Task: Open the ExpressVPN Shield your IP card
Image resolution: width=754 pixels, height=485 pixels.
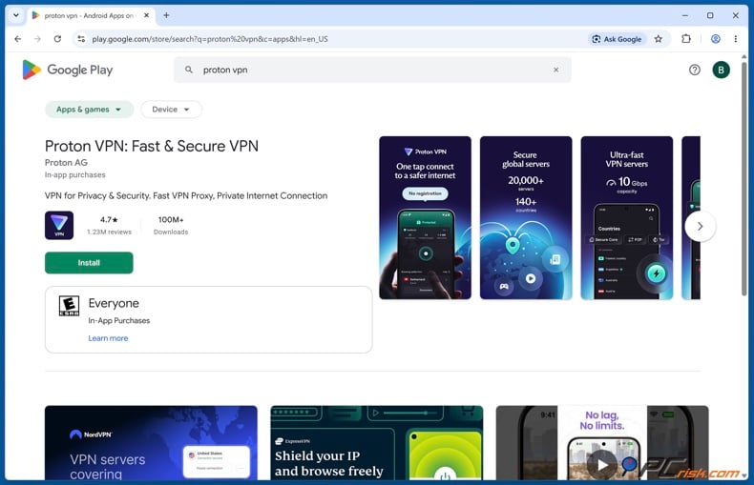Action: point(376,443)
